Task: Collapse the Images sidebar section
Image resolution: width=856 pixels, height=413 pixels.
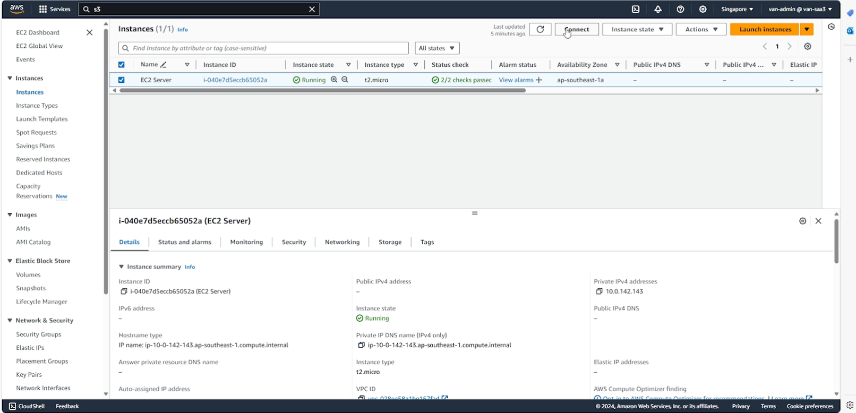Action: tap(10, 215)
